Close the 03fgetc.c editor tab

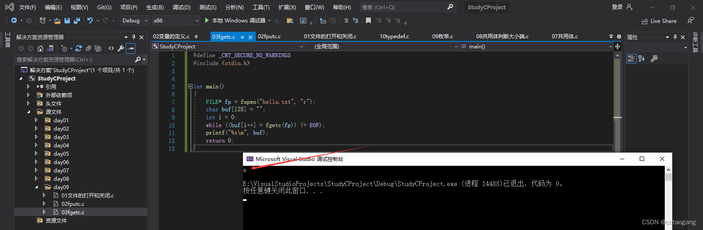point(250,37)
